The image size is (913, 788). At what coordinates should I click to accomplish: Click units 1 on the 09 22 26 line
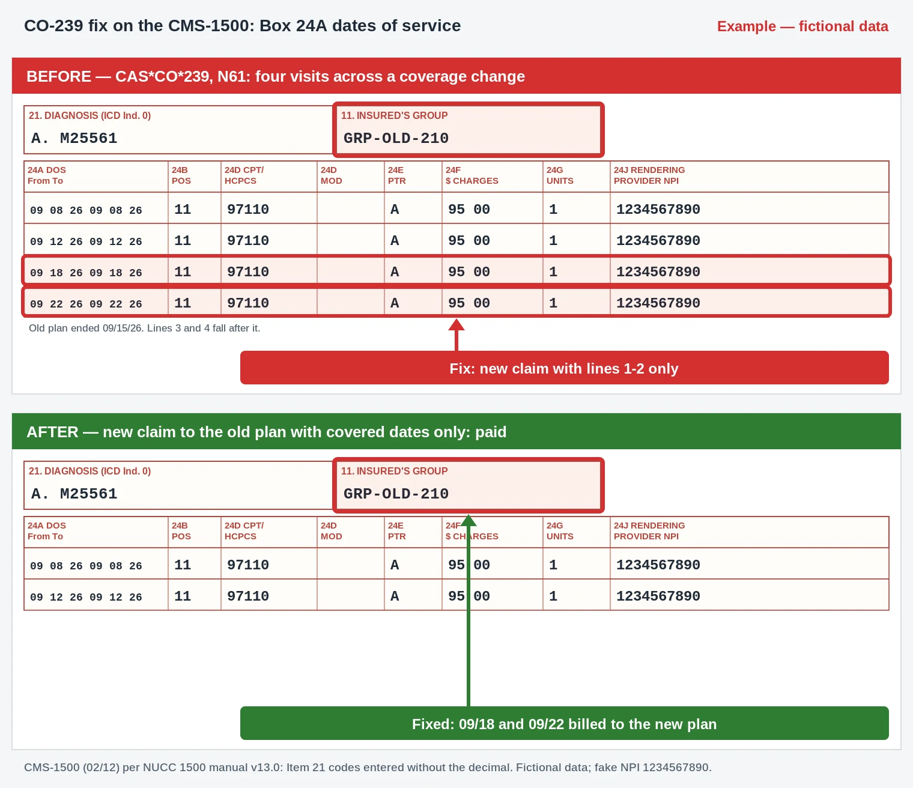click(x=553, y=303)
